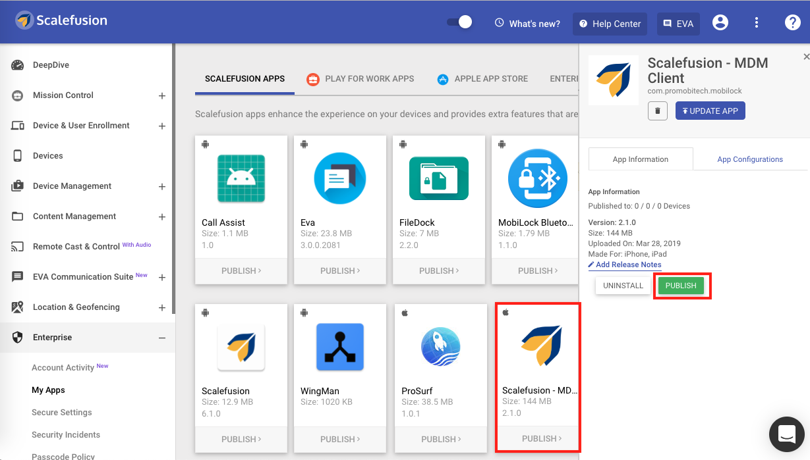The image size is (810, 460).
Task: Publish the Eva app
Action: [340, 270]
